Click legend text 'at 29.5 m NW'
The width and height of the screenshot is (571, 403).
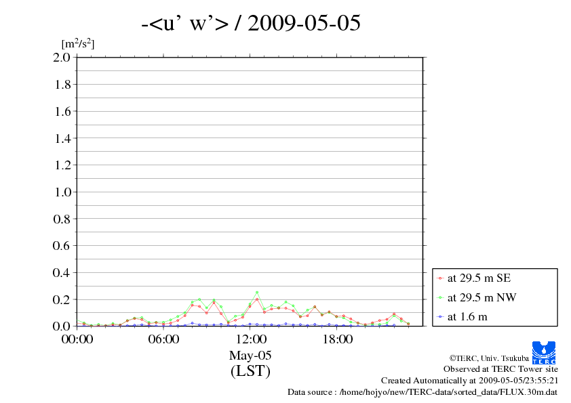(481, 297)
